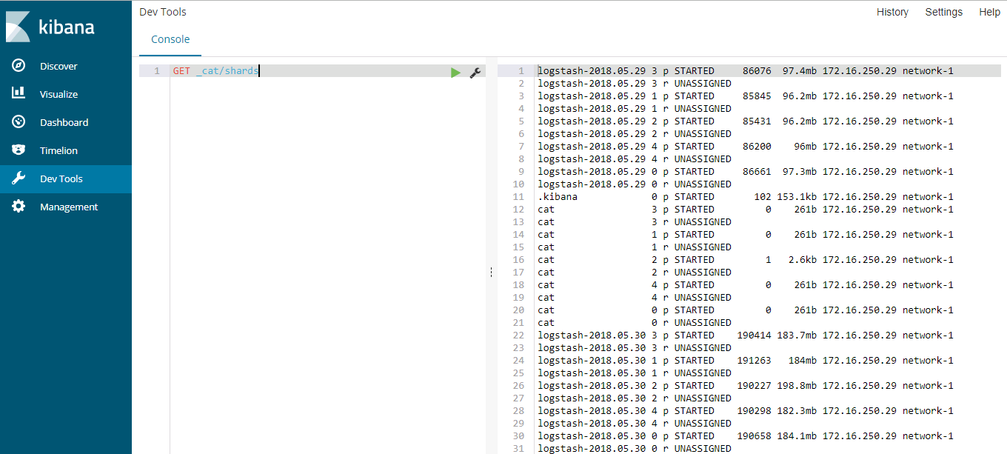Screen dimensions: 1007x454
Task: Select the Dev Tools sidebar label
Action: (x=61, y=178)
